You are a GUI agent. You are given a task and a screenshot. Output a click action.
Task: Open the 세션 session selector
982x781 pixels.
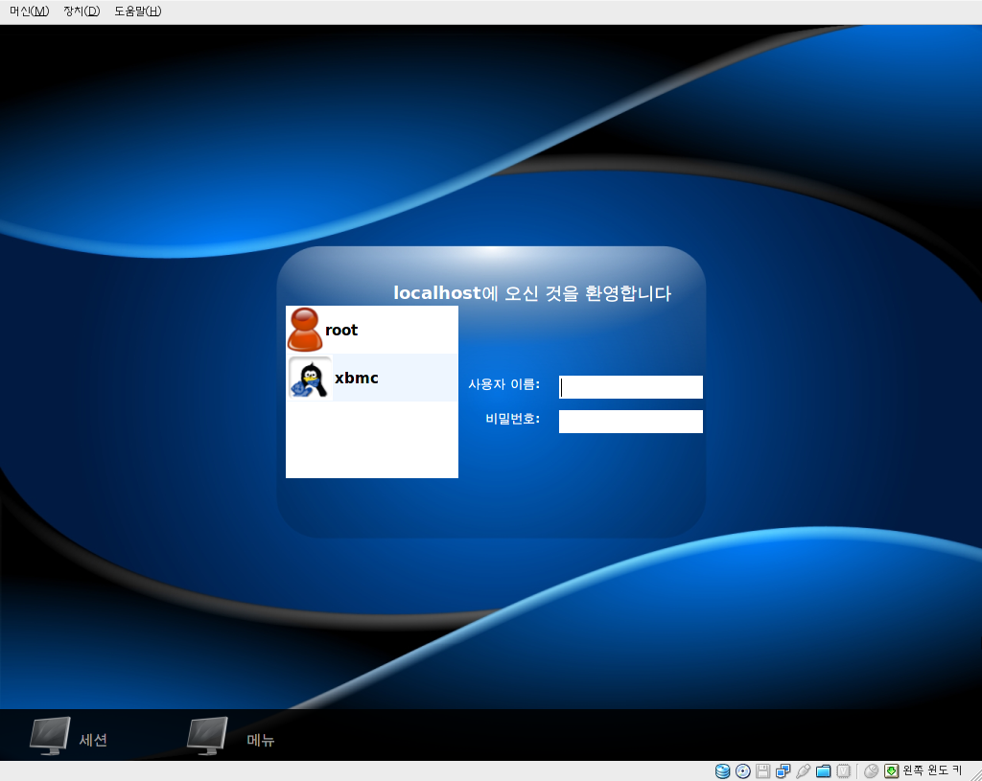pos(69,737)
